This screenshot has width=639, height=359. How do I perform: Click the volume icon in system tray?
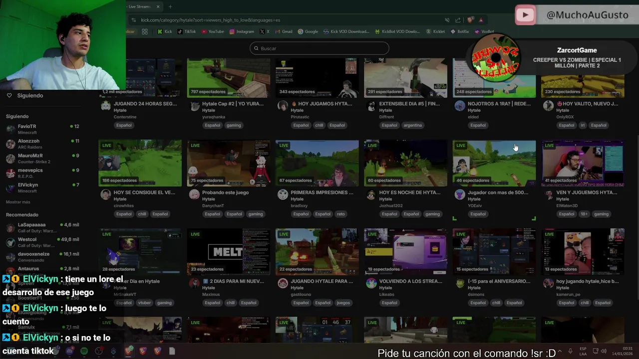[x=604, y=351]
